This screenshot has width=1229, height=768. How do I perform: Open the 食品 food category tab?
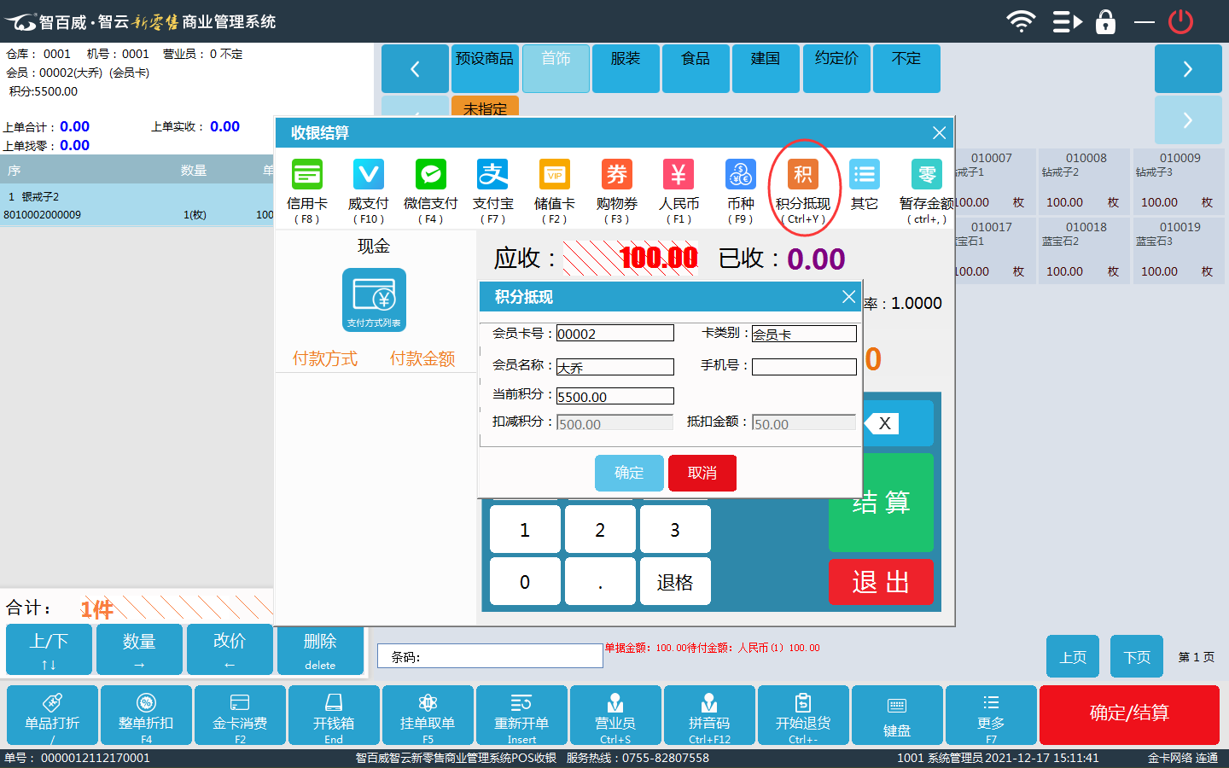(x=696, y=68)
